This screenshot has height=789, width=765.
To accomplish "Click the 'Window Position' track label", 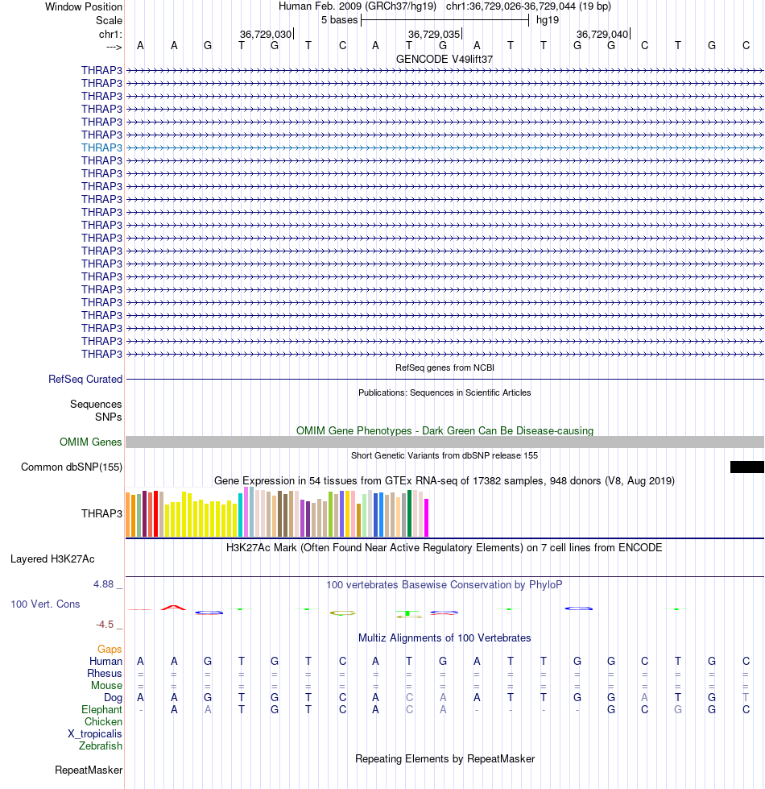I will [84, 7].
